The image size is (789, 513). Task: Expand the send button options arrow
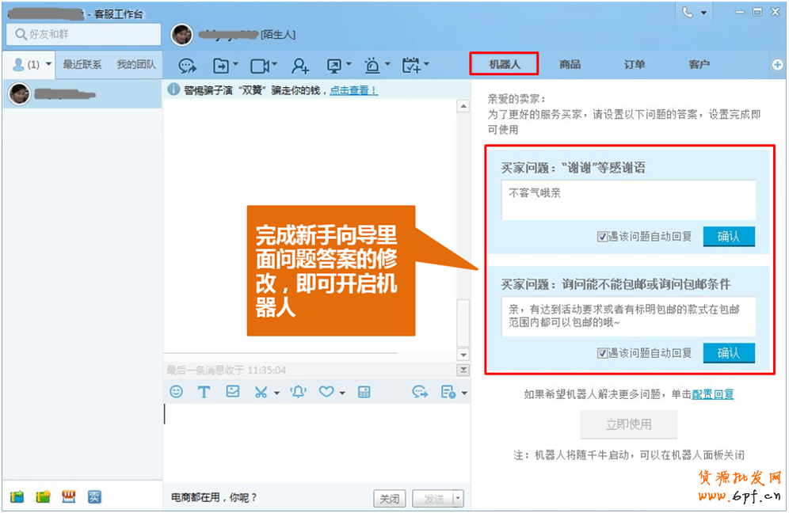457,499
